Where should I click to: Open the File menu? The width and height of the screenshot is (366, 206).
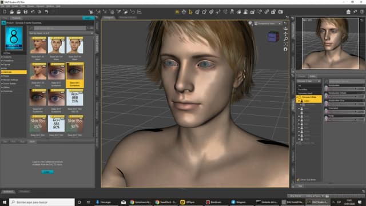(x=2, y=6)
